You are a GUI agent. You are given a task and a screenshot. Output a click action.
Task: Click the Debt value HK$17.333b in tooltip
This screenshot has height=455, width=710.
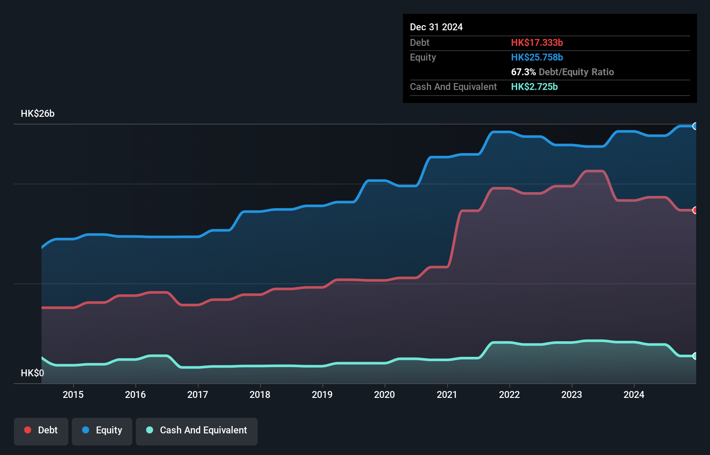[537, 42]
